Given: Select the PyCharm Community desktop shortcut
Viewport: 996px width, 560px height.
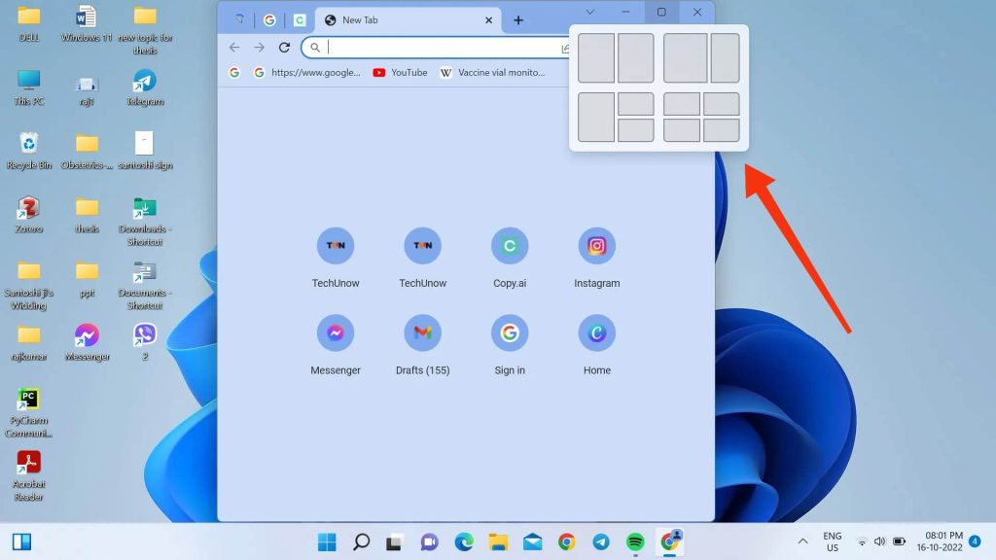Looking at the screenshot, I should coord(28,412).
